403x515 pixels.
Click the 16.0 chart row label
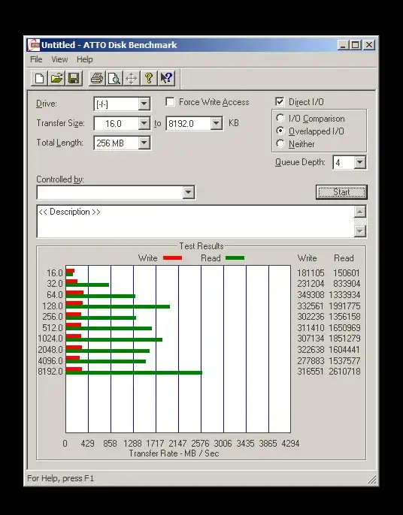[55, 273]
